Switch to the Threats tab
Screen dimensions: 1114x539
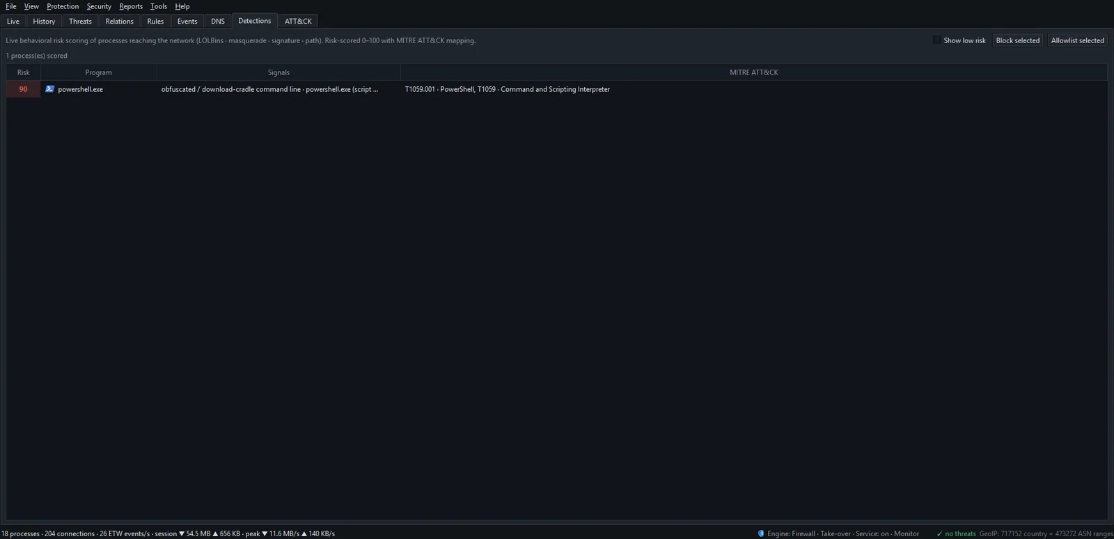[x=80, y=22]
